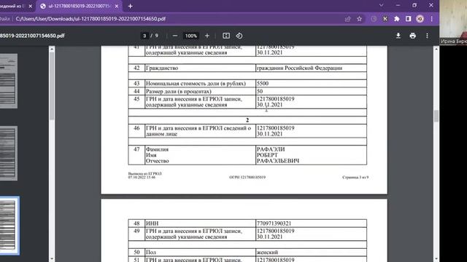The height and width of the screenshot is (262, 467).
Task: Click the gender value женский in row 50
Action: (267, 253)
